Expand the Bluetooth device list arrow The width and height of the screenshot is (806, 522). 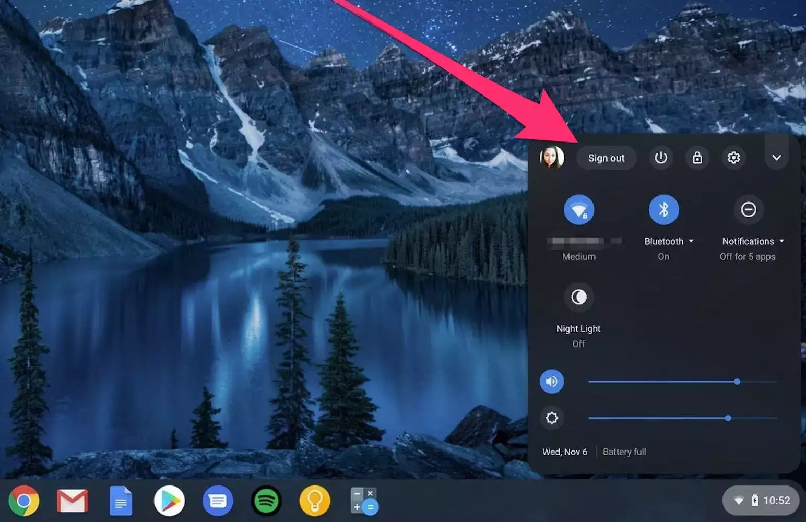[x=691, y=241]
